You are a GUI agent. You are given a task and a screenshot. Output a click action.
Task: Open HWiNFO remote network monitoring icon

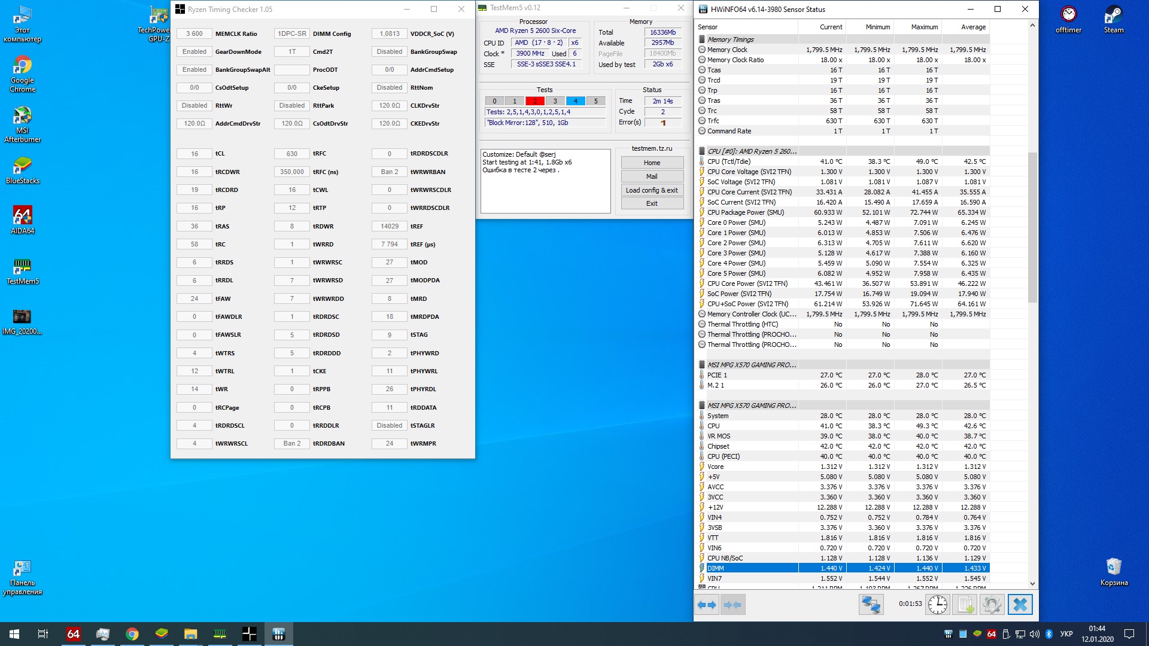871,605
